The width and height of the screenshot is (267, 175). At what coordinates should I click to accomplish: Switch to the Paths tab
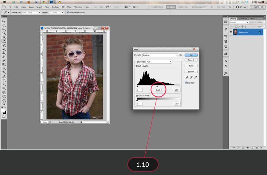(252, 19)
